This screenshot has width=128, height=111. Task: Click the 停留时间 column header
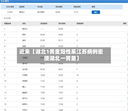click(x=80, y=23)
